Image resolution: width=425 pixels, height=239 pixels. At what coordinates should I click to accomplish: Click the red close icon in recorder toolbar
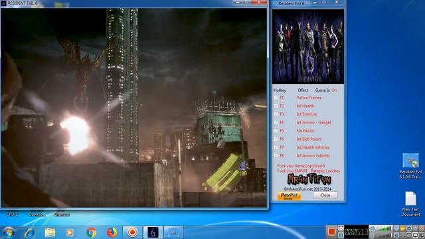point(422,228)
